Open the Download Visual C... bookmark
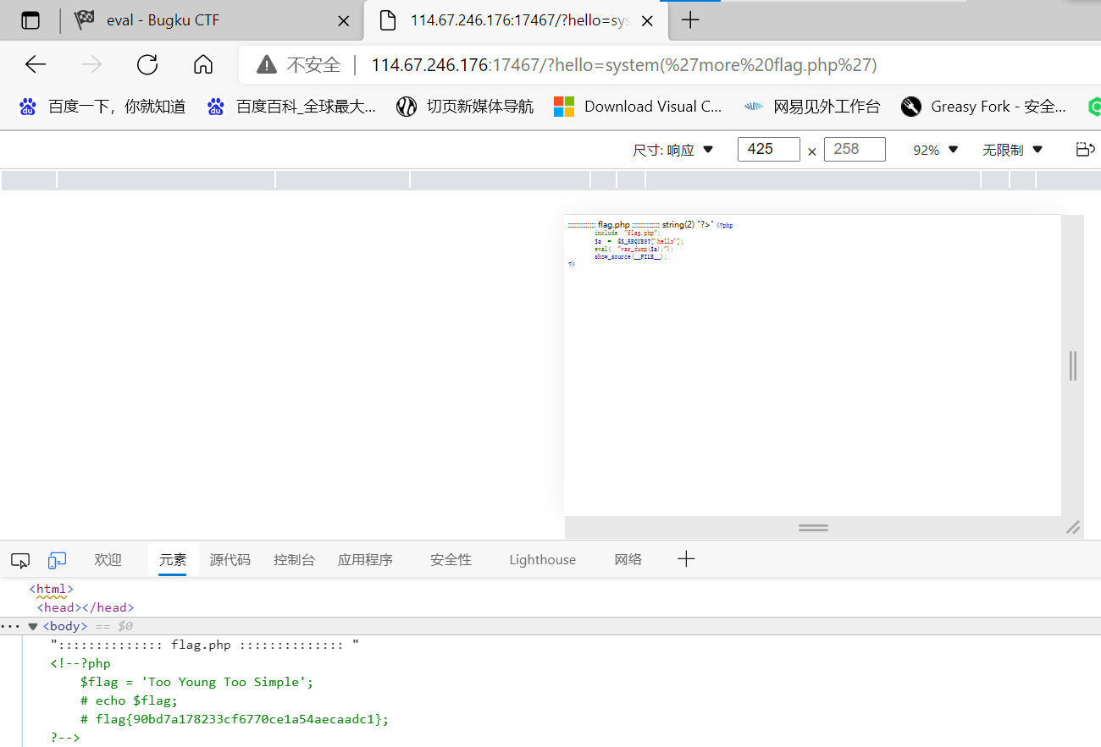1101x747 pixels. (638, 107)
